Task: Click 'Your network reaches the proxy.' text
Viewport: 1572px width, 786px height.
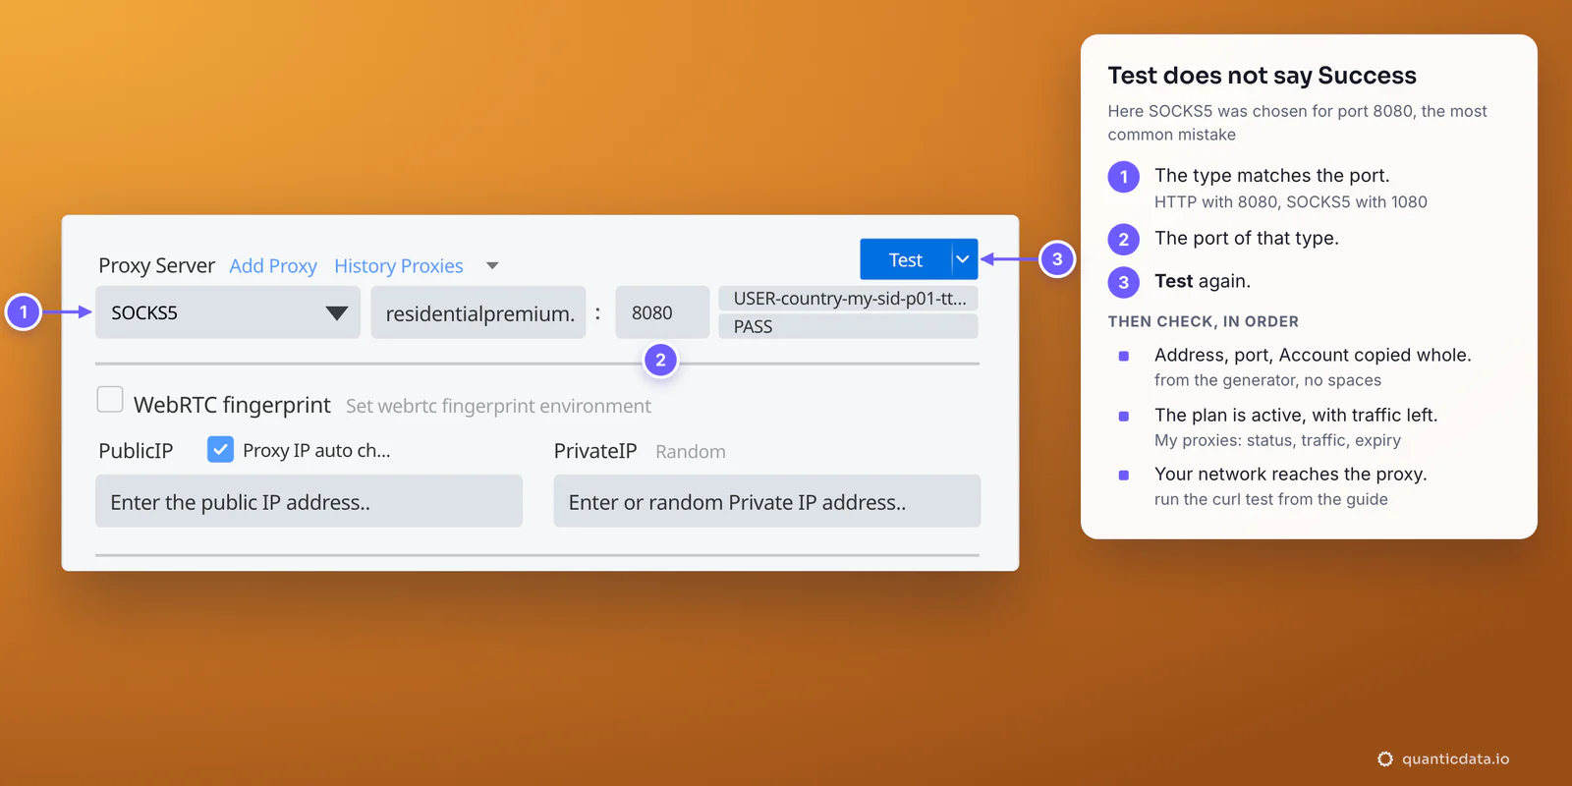Action: 1290,475
